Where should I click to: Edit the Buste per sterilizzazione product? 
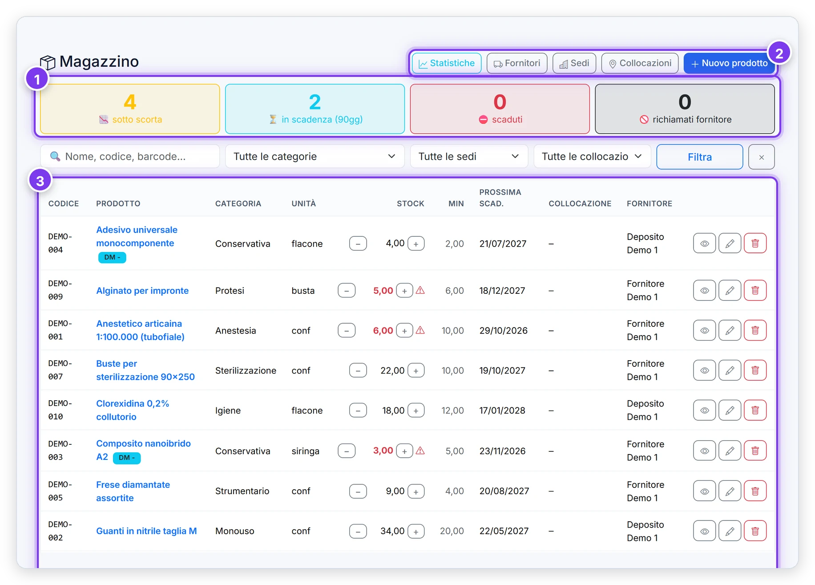pyautogui.click(x=730, y=370)
